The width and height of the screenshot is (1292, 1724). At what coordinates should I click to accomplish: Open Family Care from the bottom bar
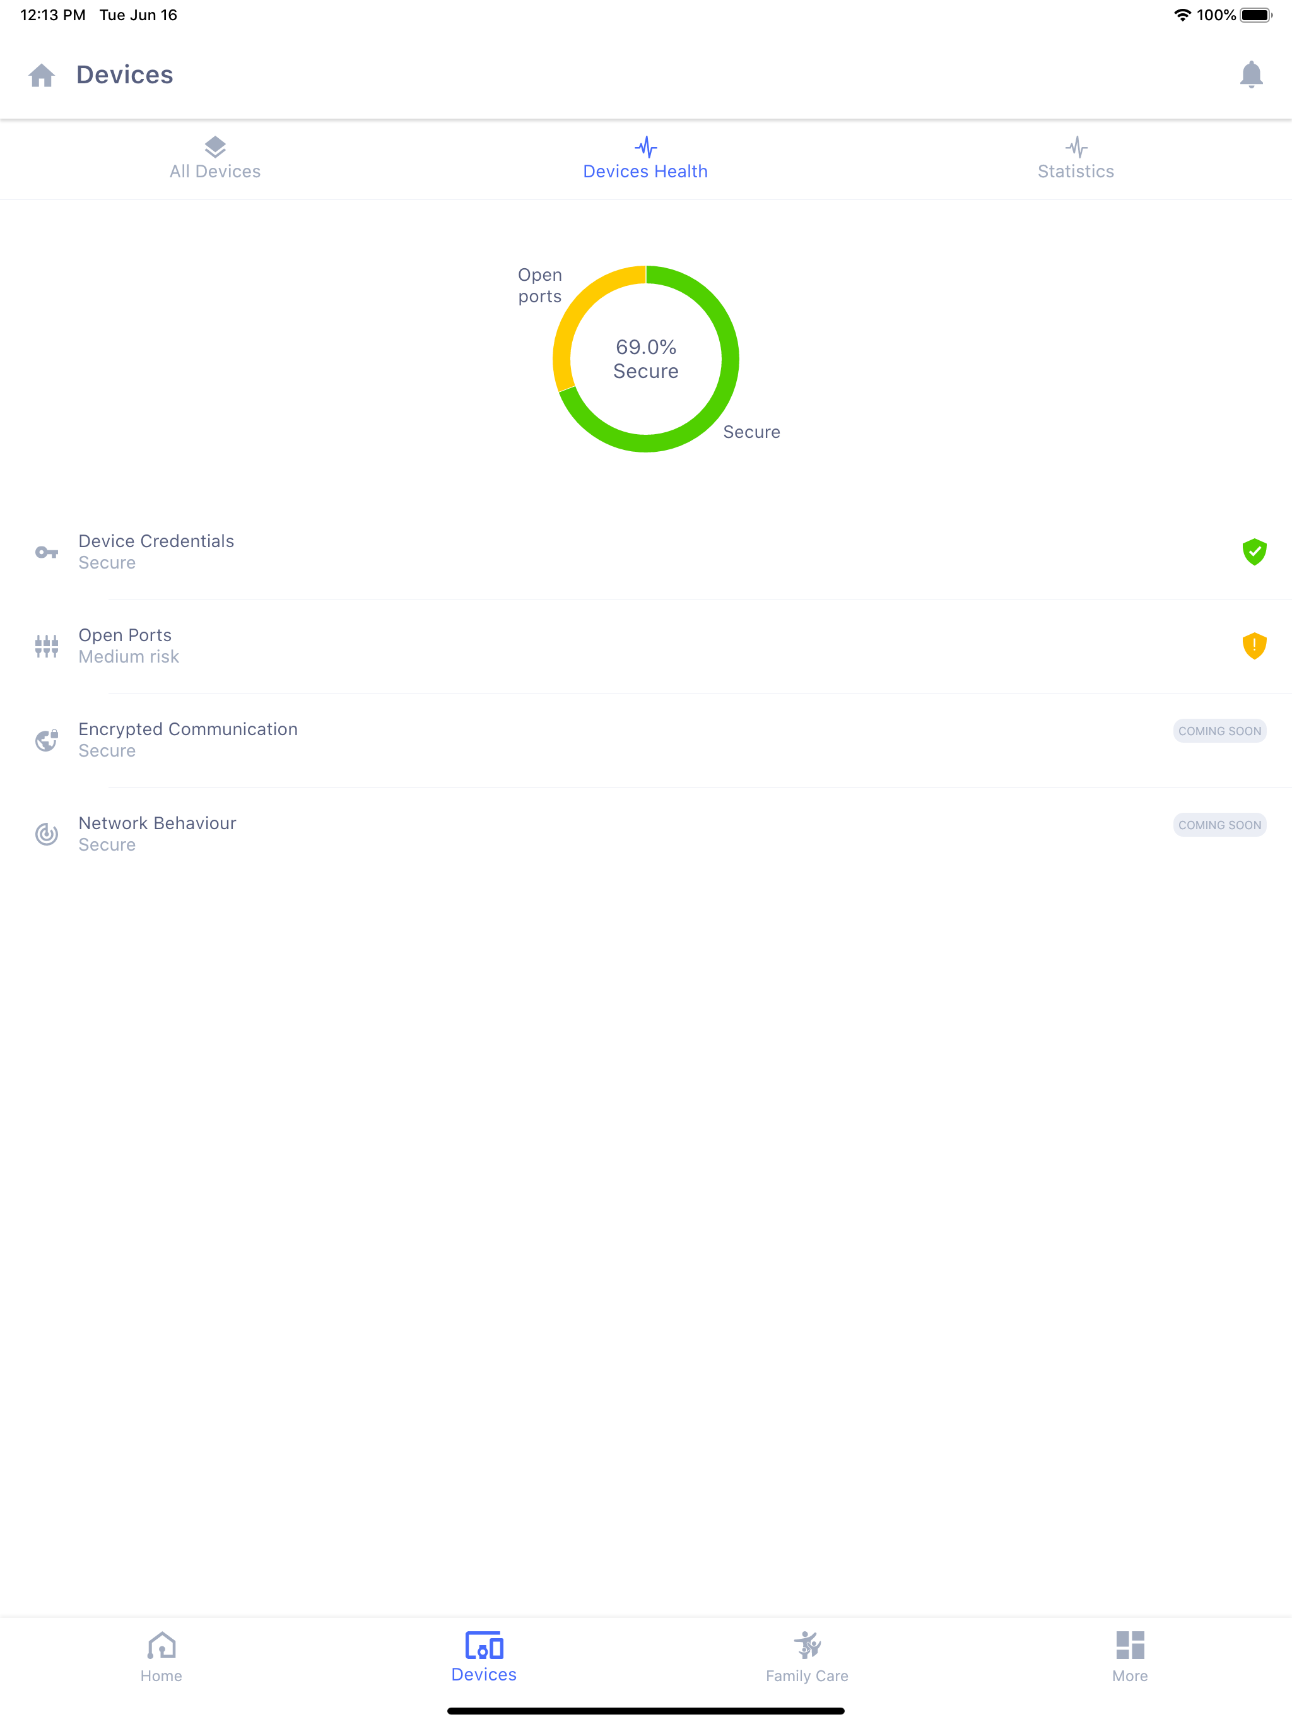click(806, 1657)
